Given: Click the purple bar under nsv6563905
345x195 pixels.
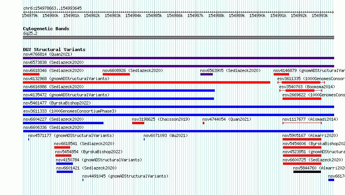Looking at the screenshot, I should (x=207, y=74).
